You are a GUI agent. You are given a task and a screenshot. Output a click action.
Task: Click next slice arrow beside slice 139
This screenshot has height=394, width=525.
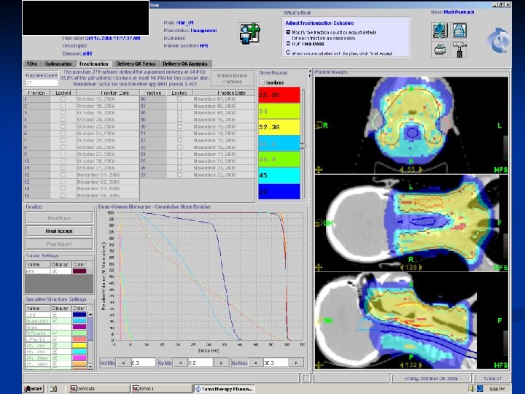coord(421,267)
